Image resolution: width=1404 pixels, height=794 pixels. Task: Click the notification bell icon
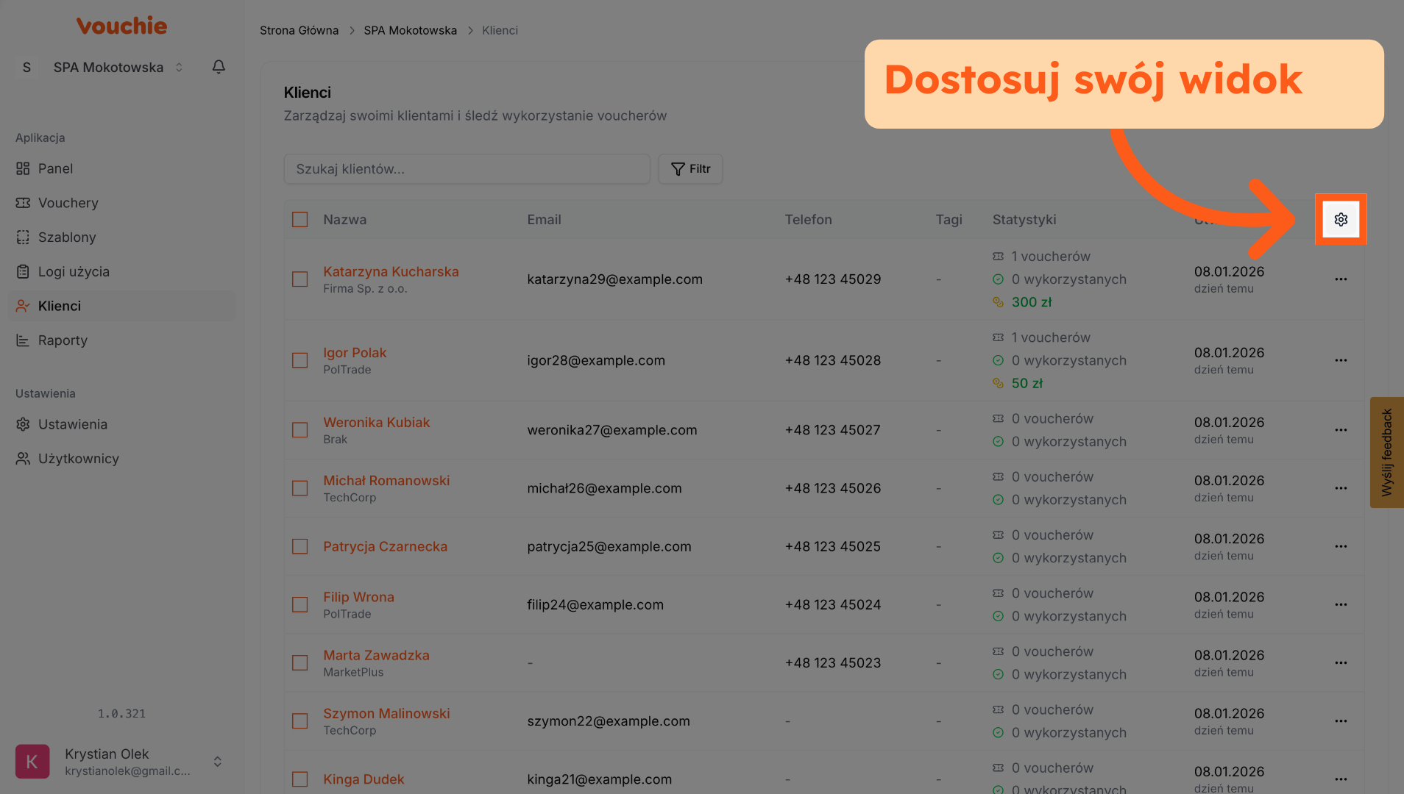click(219, 67)
